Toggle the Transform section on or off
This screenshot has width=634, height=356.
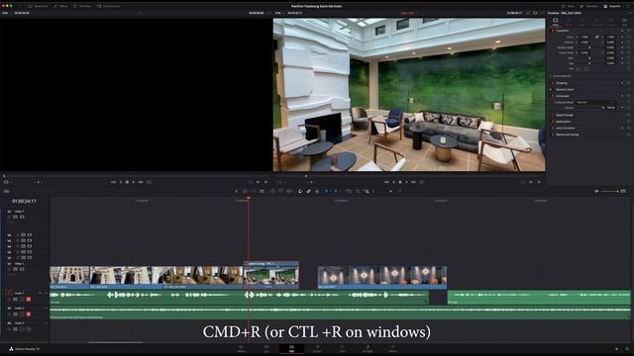coord(553,31)
